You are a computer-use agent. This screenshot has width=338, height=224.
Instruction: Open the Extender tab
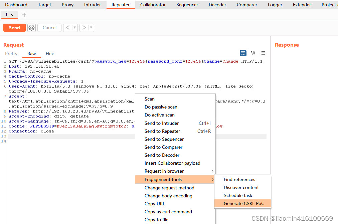302,5
